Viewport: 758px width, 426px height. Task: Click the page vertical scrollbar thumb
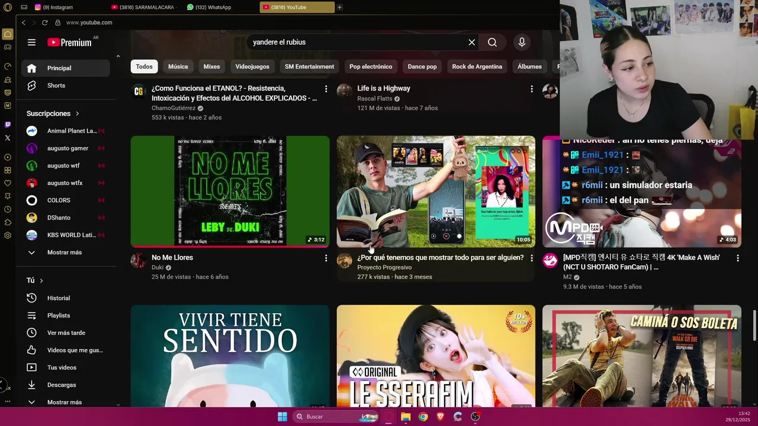click(x=754, y=325)
